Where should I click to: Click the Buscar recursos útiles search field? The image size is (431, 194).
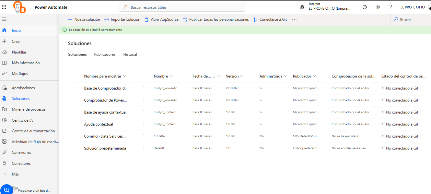point(181,7)
